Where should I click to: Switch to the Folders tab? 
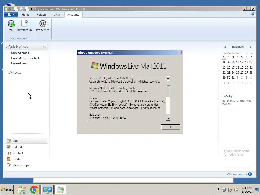click(42, 15)
